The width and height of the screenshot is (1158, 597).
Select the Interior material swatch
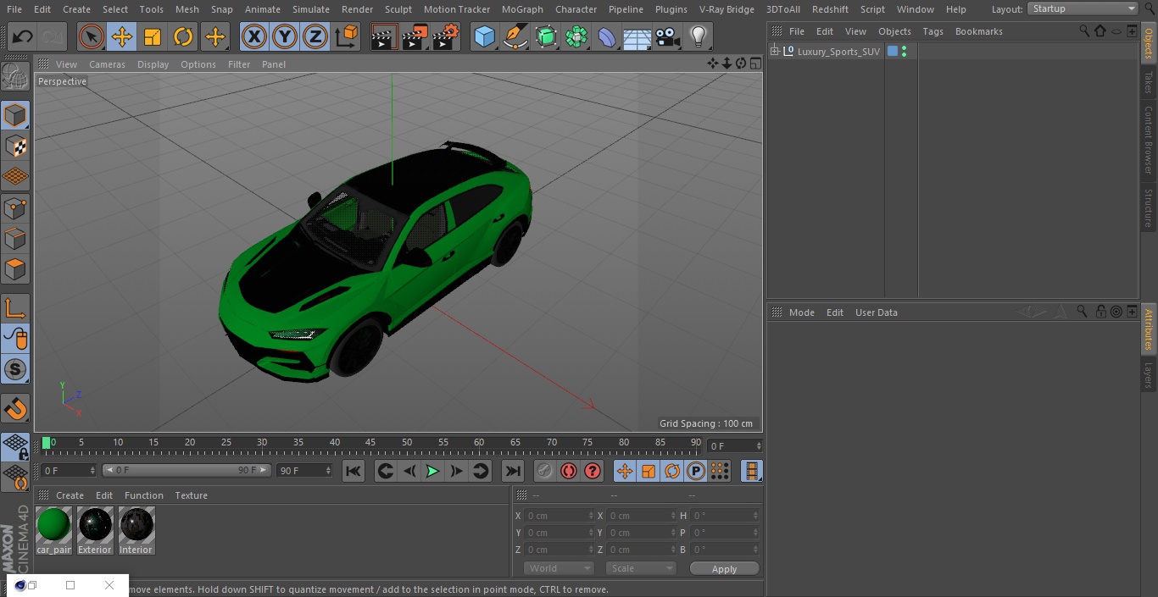click(136, 531)
